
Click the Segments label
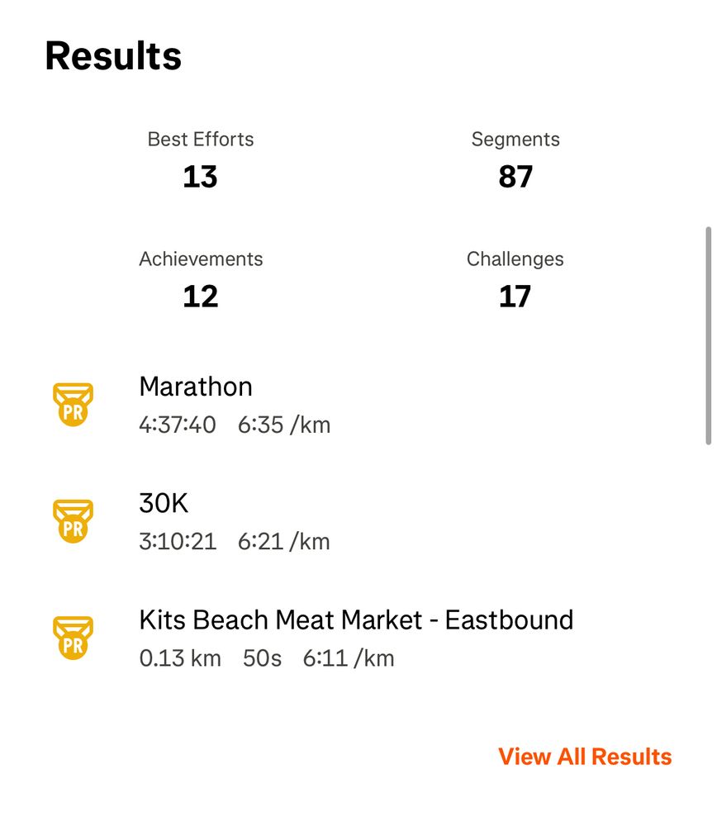pyautogui.click(x=515, y=140)
